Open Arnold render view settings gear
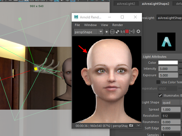The width and height of the screenshot is (182, 136). coord(138,32)
